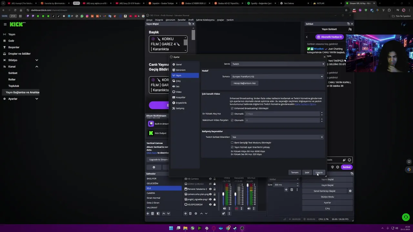
Task: Click Built-in stream Twitch icon
Action: pos(151,124)
